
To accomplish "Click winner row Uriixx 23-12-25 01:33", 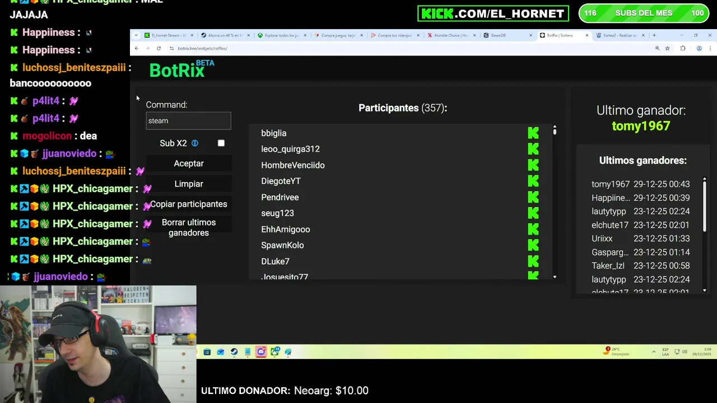I will [x=640, y=238].
